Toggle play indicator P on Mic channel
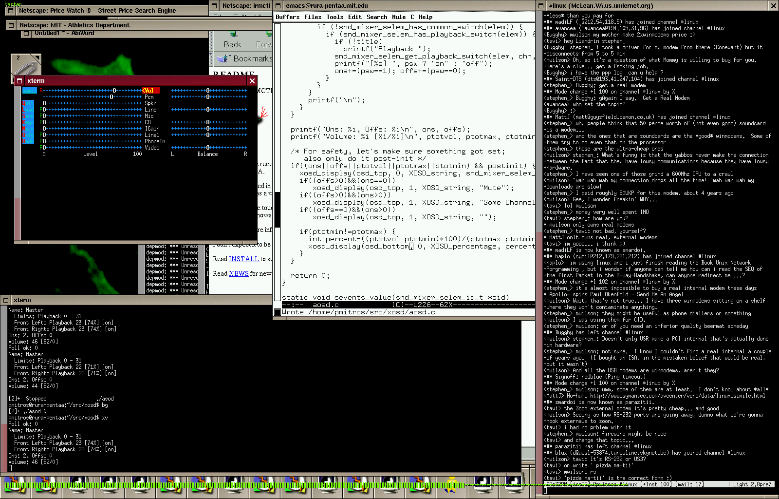This screenshot has width=779, height=499. [x=41, y=116]
